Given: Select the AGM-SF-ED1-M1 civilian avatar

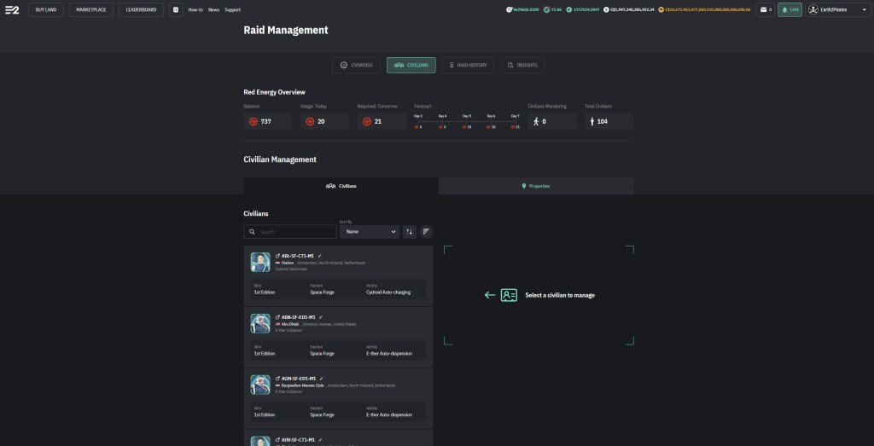Looking at the screenshot, I should (x=260, y=385).
